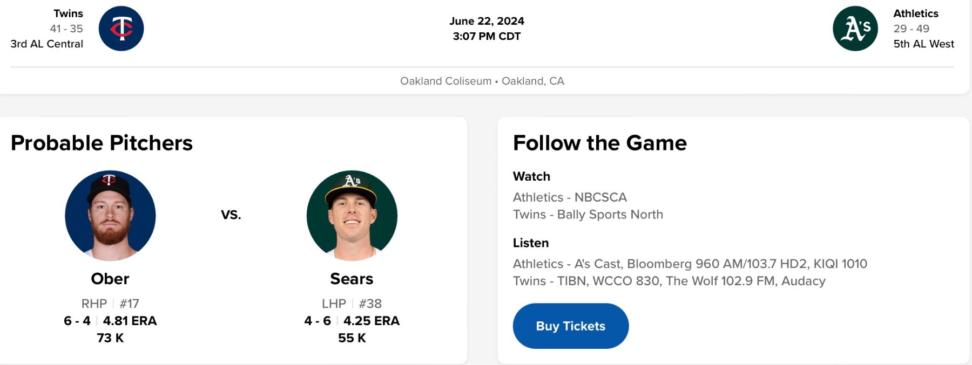The image size is (972, 365).
Task: Open Ober's pitcher headshot photo
Action: click(110, 216)
